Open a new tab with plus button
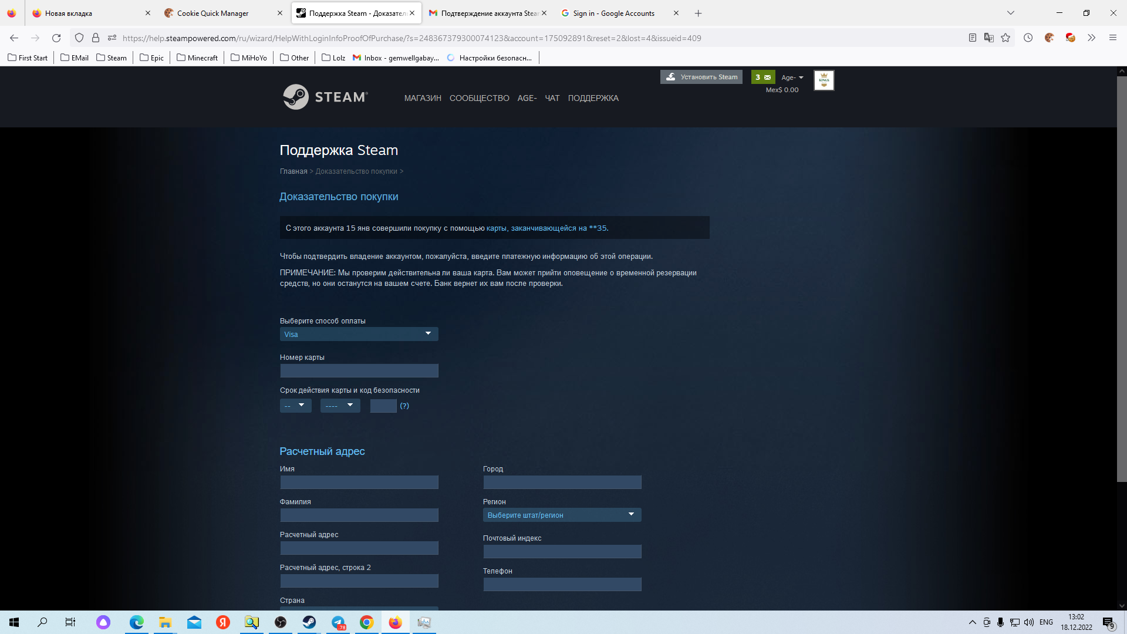1127x634 pixels. [x=698, y=13]
